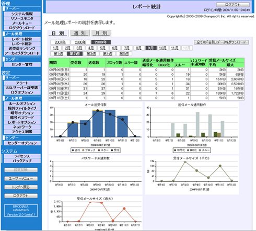This screenshot has width=256, height=231.
Task: Choose the 2007年 year button
Action: tap(60, 42)
